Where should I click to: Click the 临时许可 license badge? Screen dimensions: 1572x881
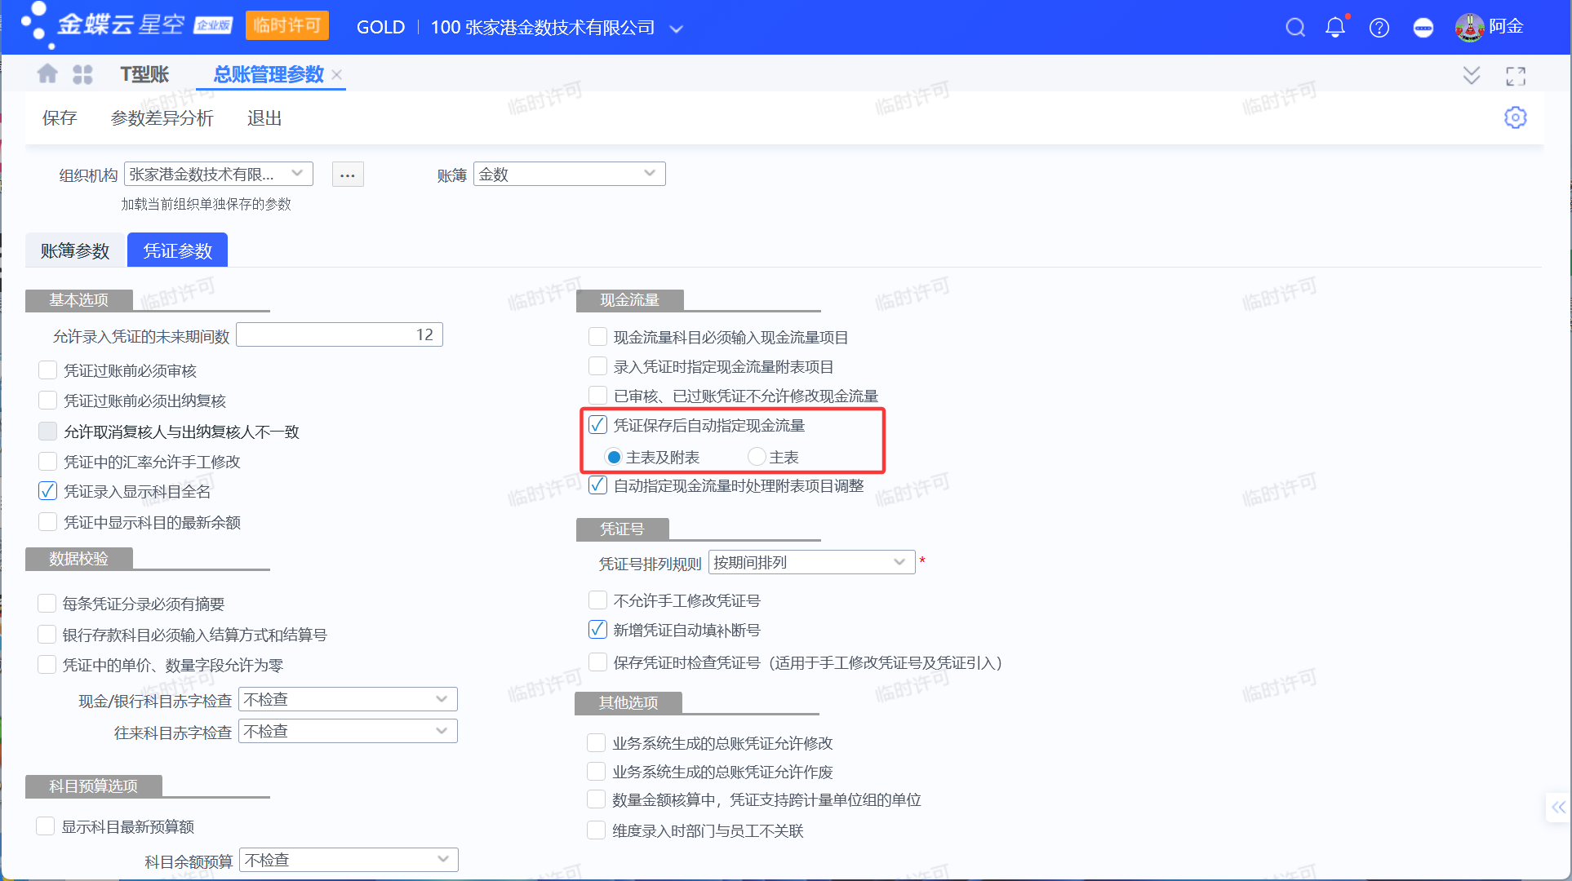286,25
